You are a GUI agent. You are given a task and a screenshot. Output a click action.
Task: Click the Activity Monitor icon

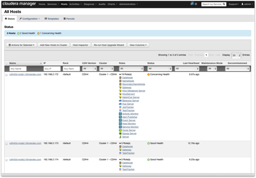click(x=120, y=114)
